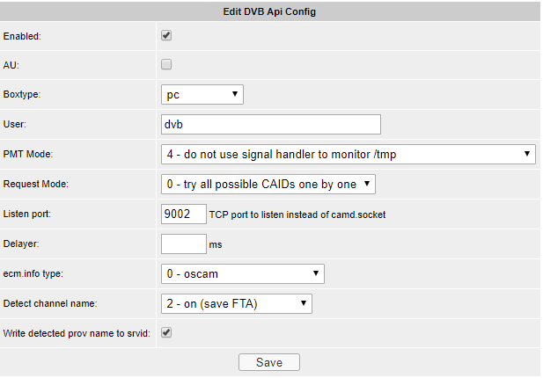Uncheck the Enabled checkbox

(166, 36)
